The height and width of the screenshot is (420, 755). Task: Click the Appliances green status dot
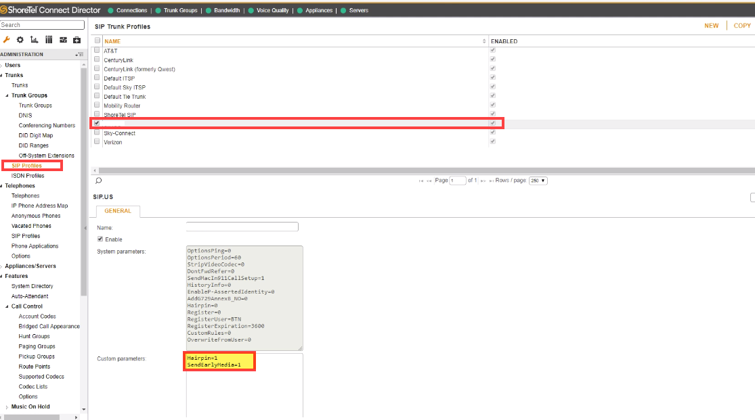(x=300, y=10)
